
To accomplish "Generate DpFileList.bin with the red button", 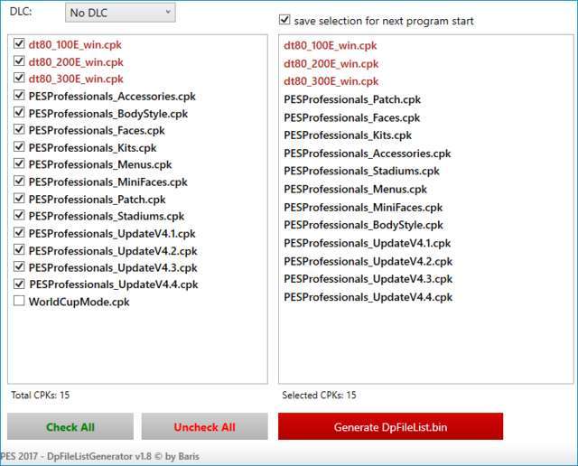I will coord(390,426).
